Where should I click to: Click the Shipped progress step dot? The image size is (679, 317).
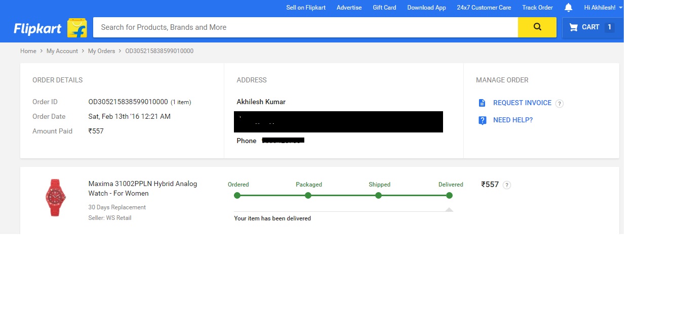(378, 196)
